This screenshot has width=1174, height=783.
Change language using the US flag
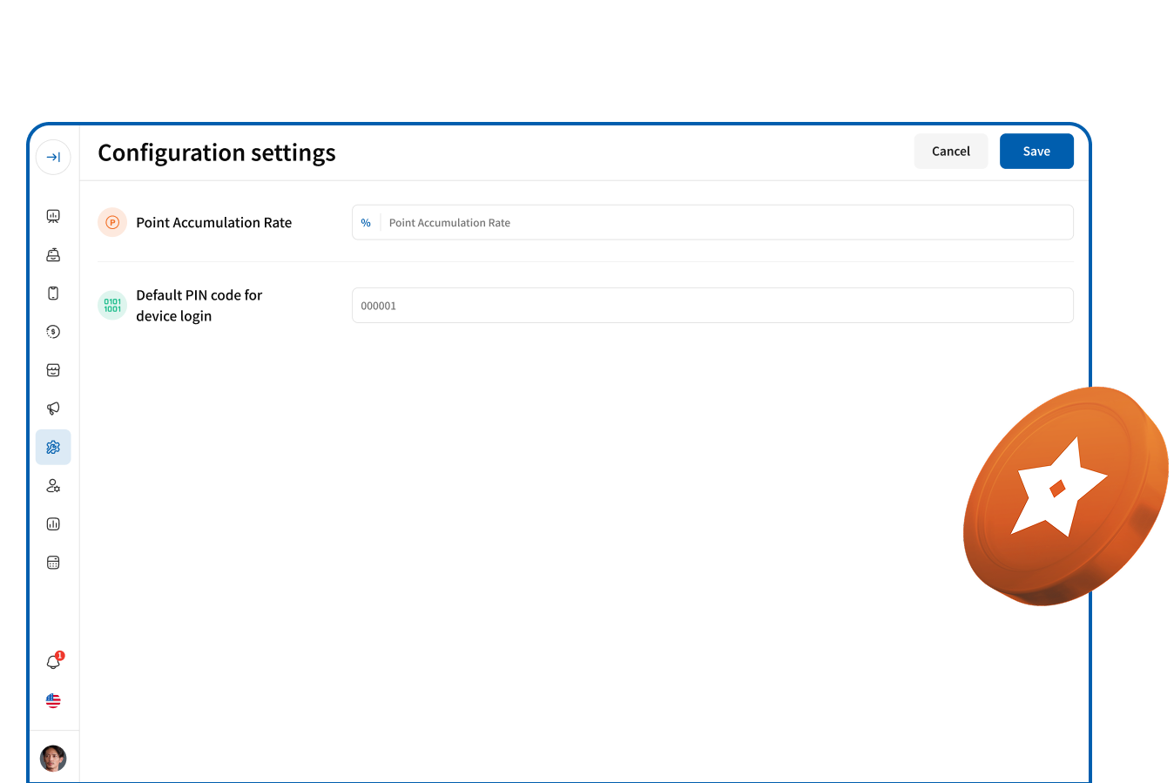click(x=53, y=700)
